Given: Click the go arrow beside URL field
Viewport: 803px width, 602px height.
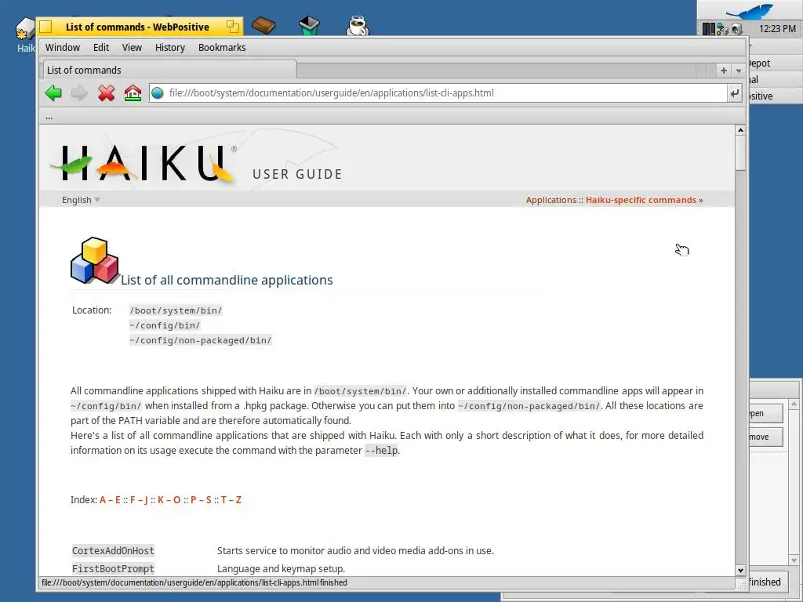Looking at the screenshot, I should click(x=735, y=93).
